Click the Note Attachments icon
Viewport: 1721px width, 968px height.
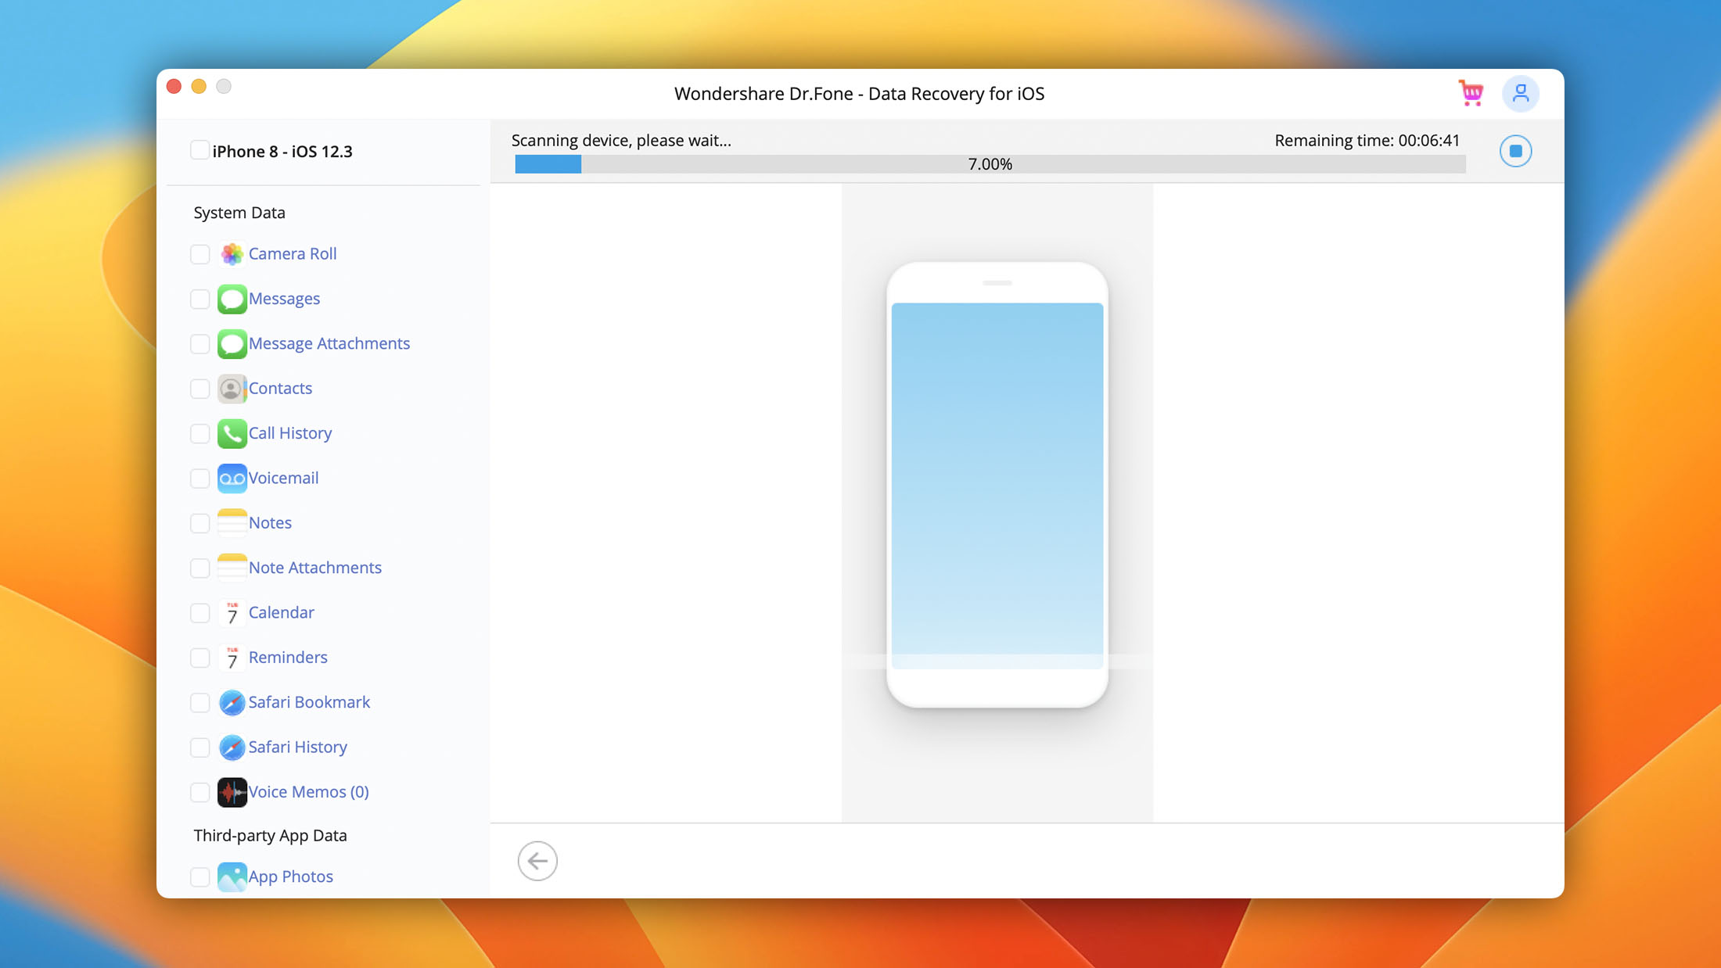[232, 568]
